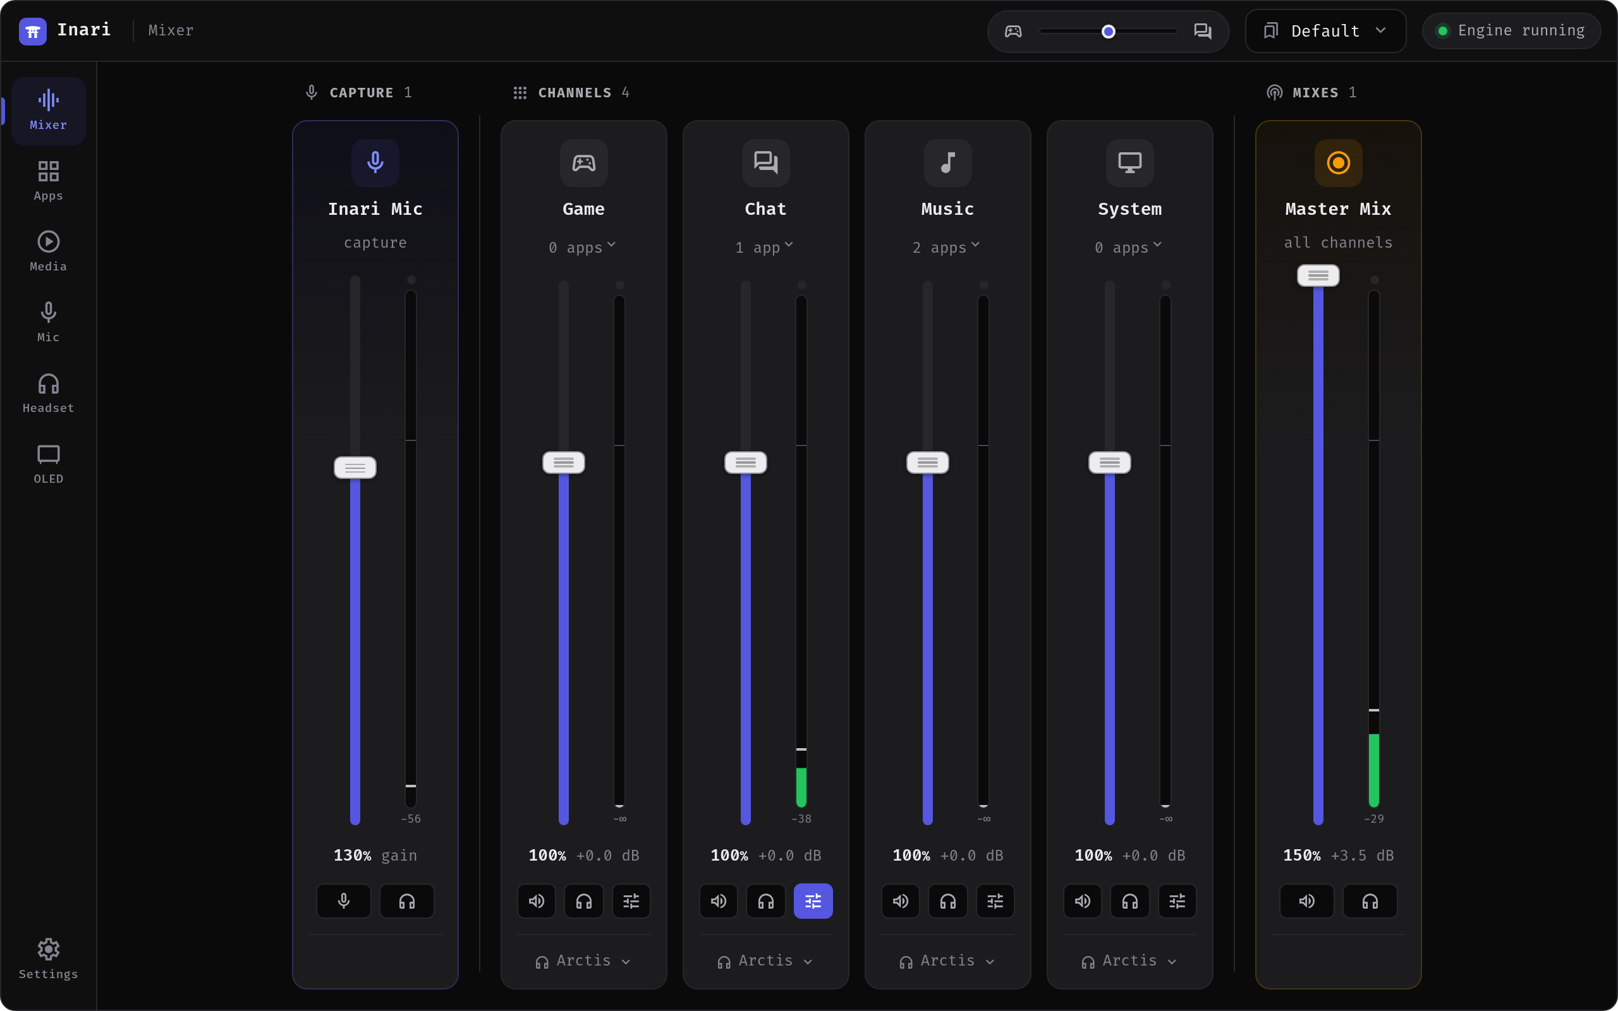Viewport: 1618px width, 1011px height.
Task: Click the Chat channel speech-bubble tile icon
Action: [765, 162]
